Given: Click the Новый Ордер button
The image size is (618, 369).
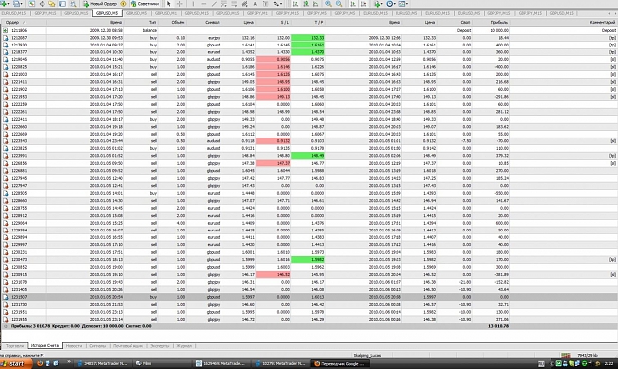Looking at the screenshot, I should (99, 4).
